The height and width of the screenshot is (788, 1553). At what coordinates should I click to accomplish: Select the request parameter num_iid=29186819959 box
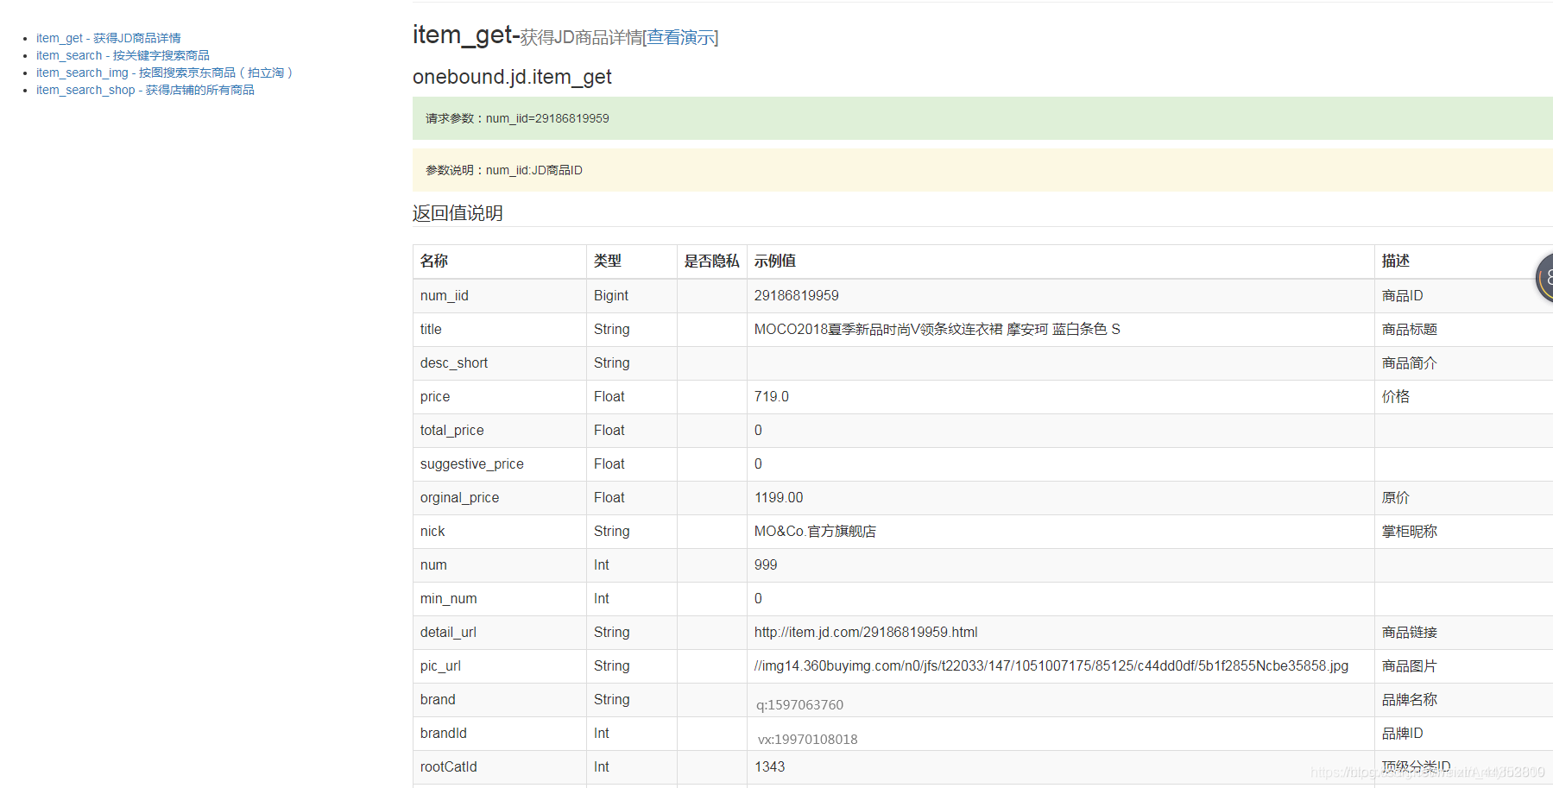[x=982, y=118]
